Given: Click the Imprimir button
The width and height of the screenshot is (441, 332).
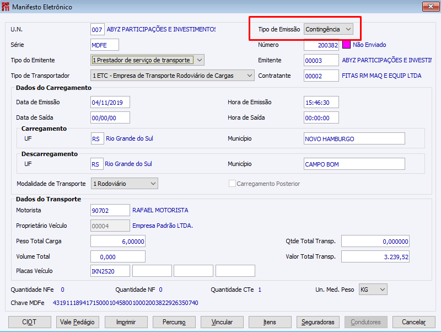Looking at the screenshot, I should (126, 322).
